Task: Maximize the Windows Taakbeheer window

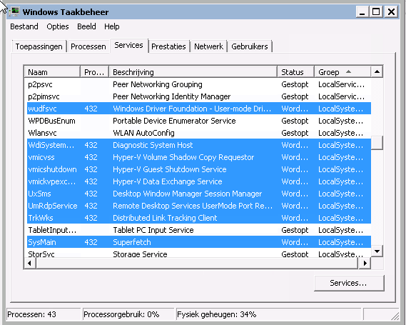Action: [x=376, y=12]
